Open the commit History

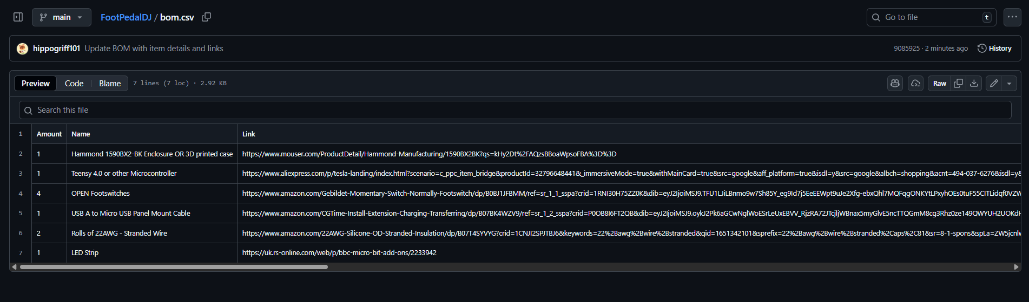tap(994, 49)
